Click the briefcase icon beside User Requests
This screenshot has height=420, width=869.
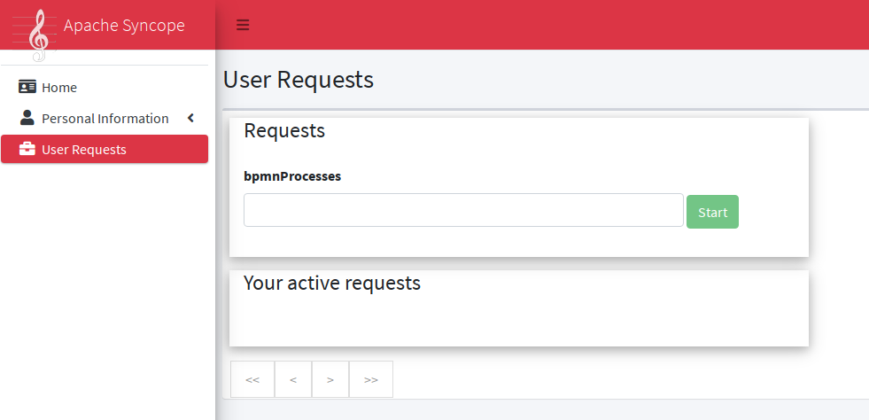coord(27,150)
